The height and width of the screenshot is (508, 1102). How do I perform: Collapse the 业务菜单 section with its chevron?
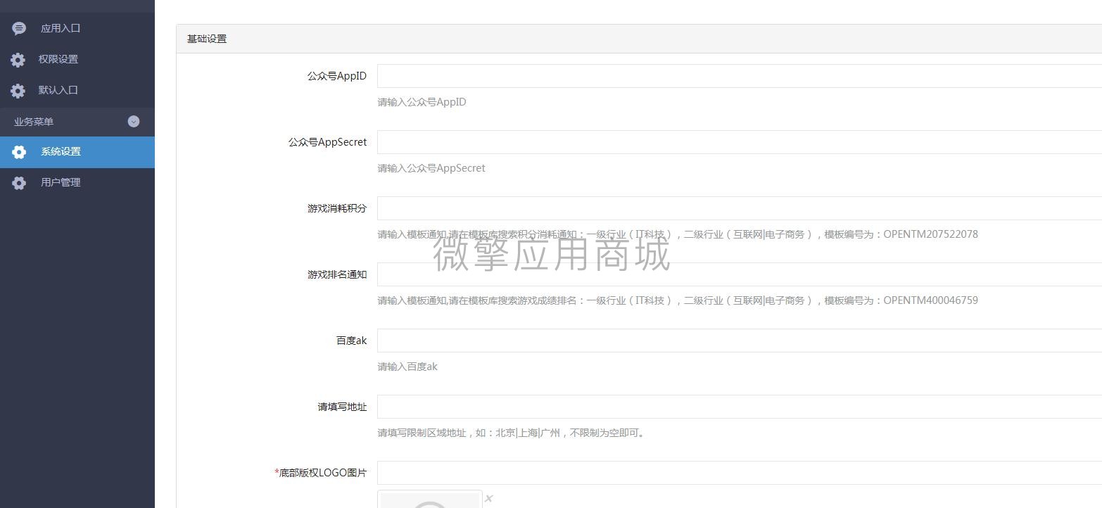click(x=134, y=122)
